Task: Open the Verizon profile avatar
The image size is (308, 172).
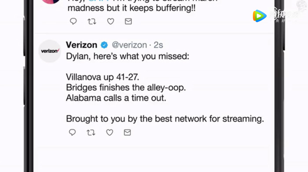Action: pos(49,51)
